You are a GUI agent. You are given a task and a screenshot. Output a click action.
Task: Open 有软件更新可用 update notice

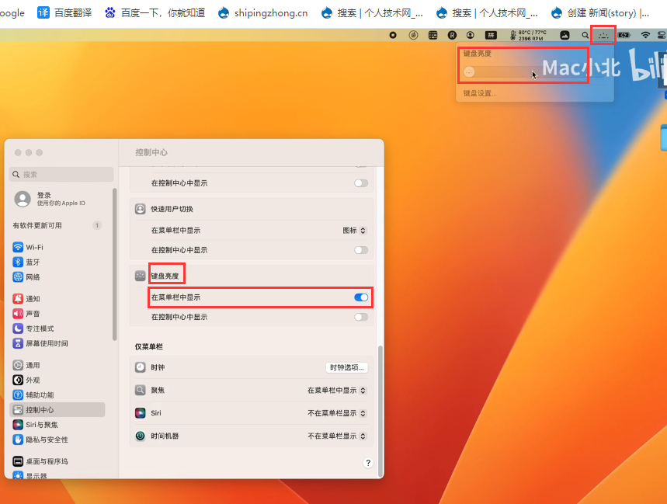coord(57,225)
